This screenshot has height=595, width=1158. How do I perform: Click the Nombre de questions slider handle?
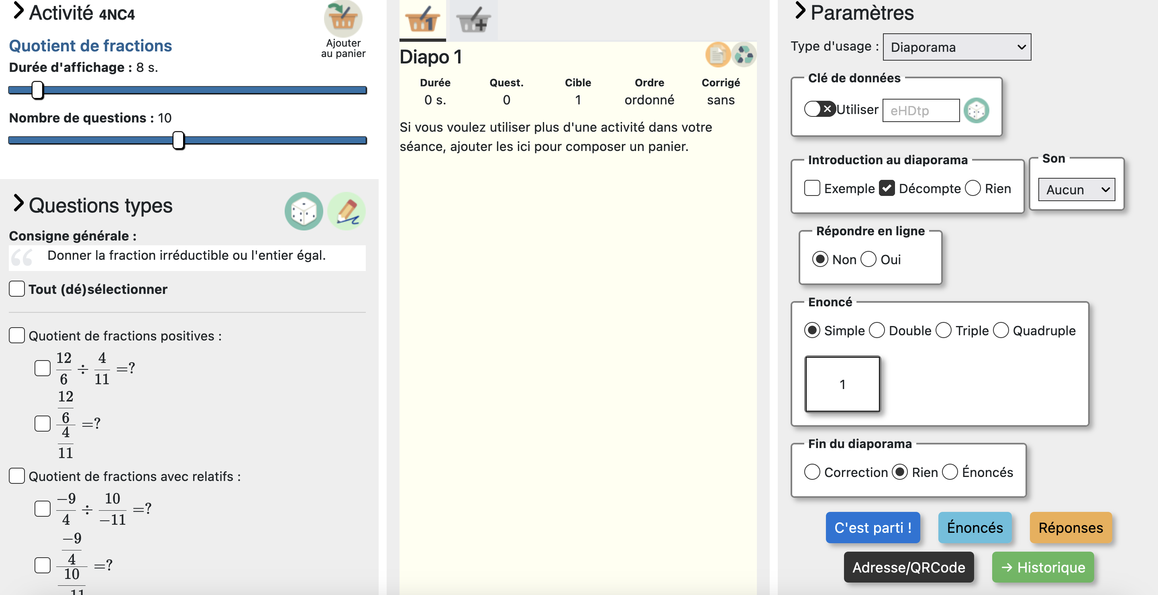(178, 141)
